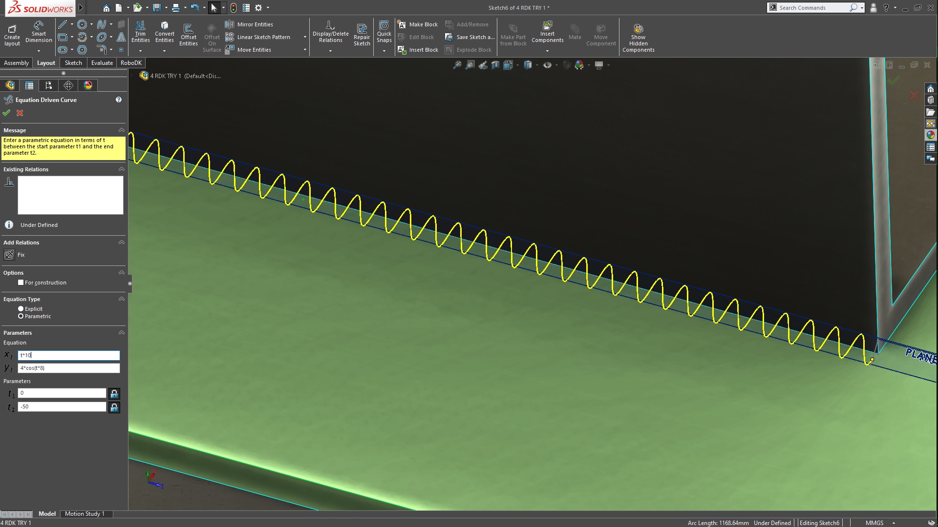Select the Trim Entities tool

tap(140, 32)
